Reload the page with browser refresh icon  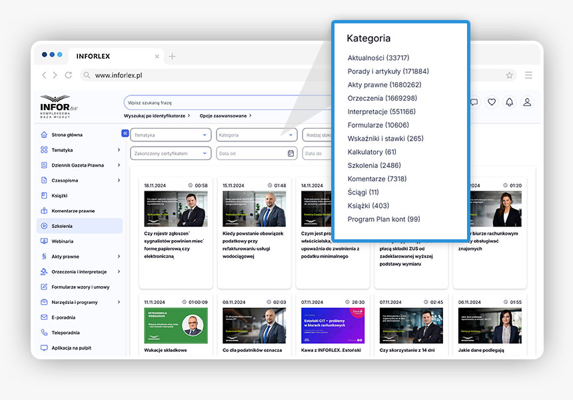68,75
